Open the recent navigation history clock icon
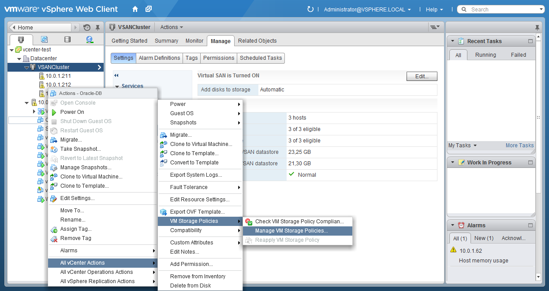Viewport: 549px width, 291px height. (x=86, y=27)
